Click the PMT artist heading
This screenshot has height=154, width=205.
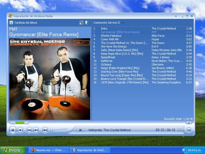(x=13, y=29)
